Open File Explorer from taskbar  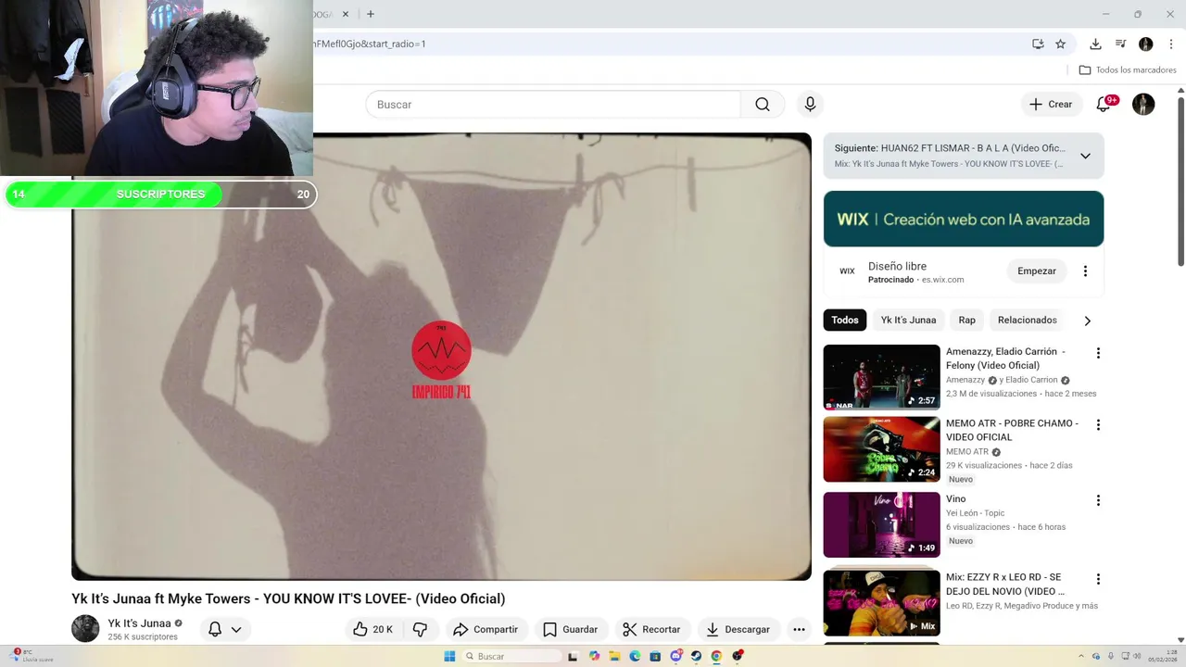tap(614, 656)
